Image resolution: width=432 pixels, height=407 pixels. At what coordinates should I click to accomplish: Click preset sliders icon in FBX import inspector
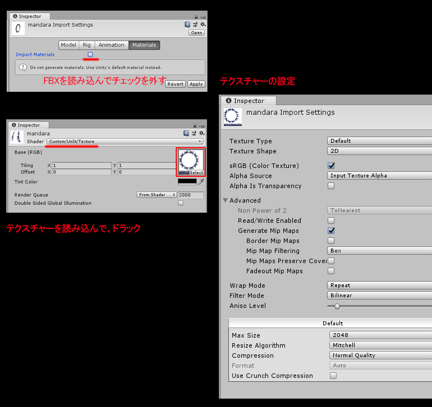[x=195, y=25]
